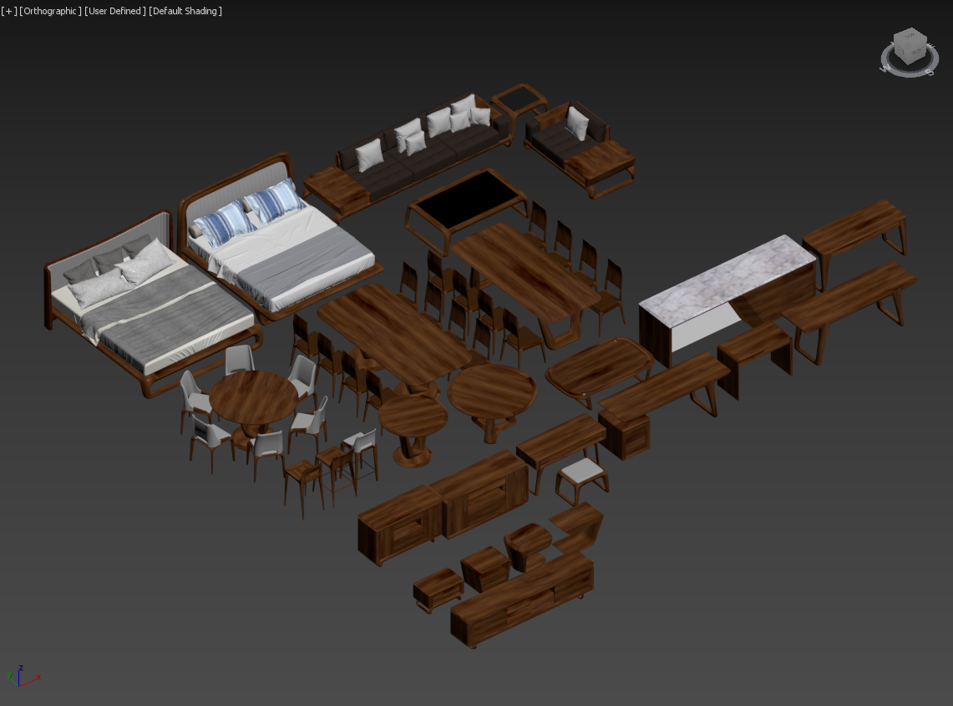953x706 pixels.
Task: Click the User Defined viewport label
Action: coord(114,11)
